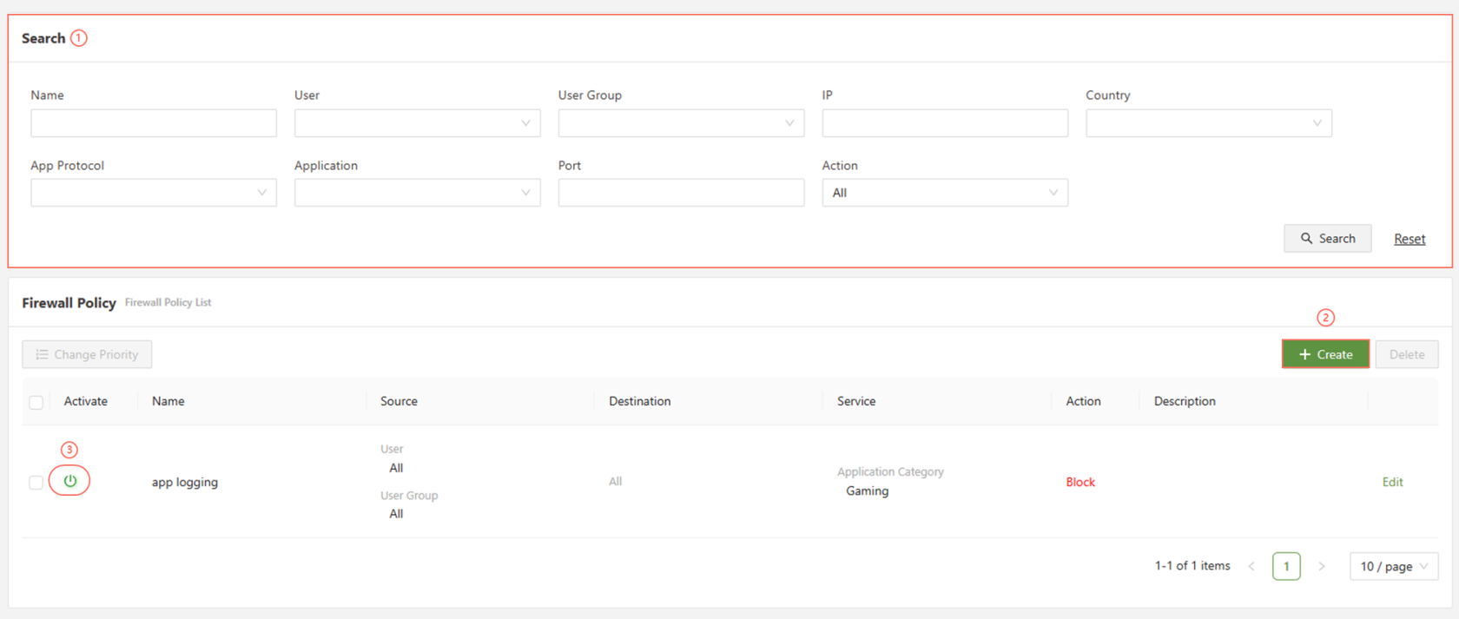Change the 10 / page size selector

point(1393,566)
